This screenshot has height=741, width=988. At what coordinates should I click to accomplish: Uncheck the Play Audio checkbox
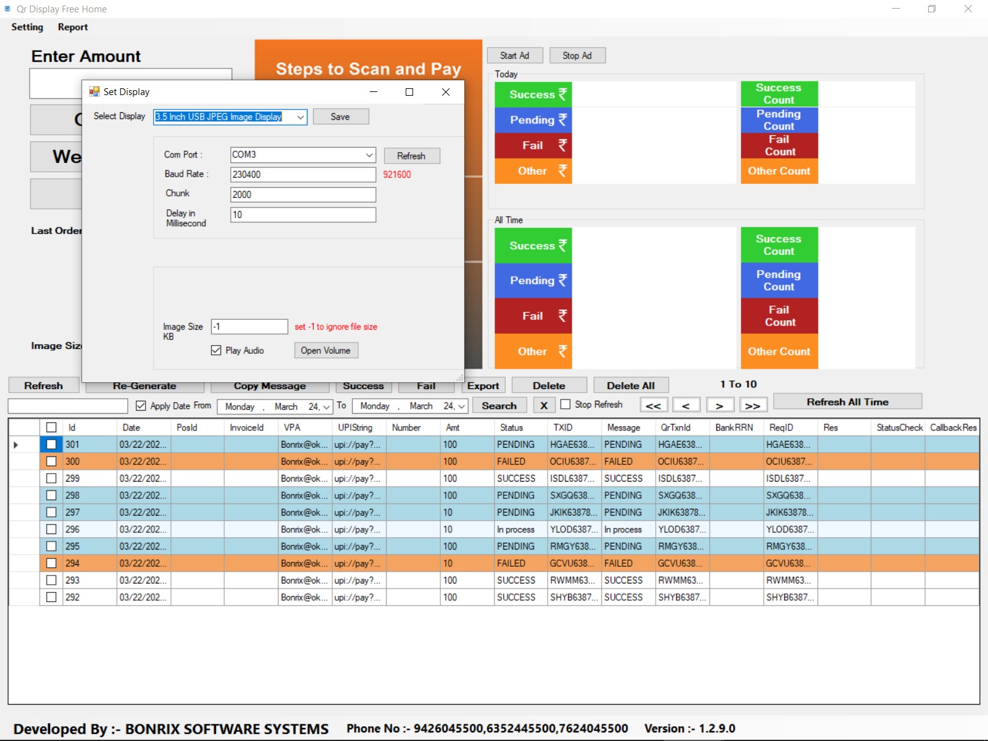(216, 351)
